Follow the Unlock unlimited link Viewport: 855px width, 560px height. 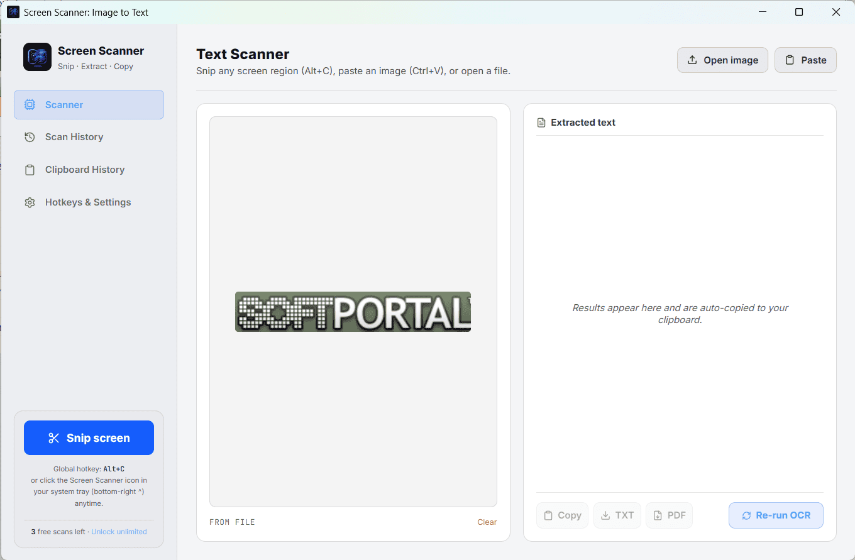click(x=119, y=532)
